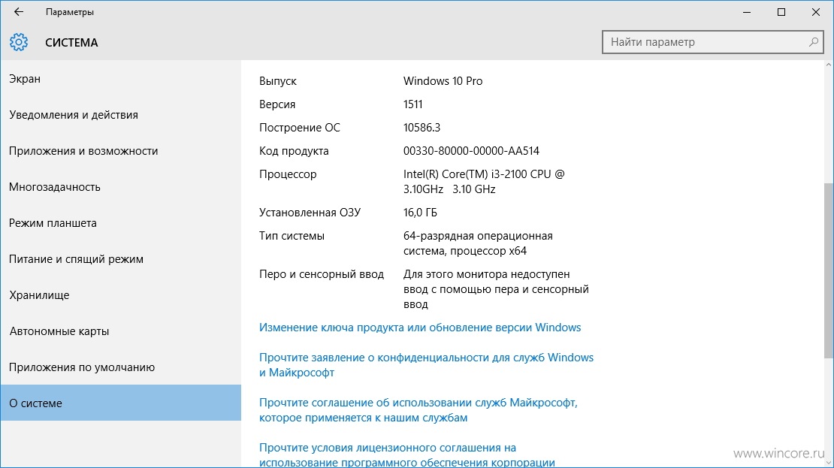The height and width of the screenshot is (468, 834).
Task: Open 'Питание и спящий режим'
Action: coord(121,259)
